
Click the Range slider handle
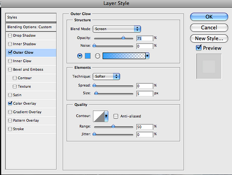coord(113,126)
